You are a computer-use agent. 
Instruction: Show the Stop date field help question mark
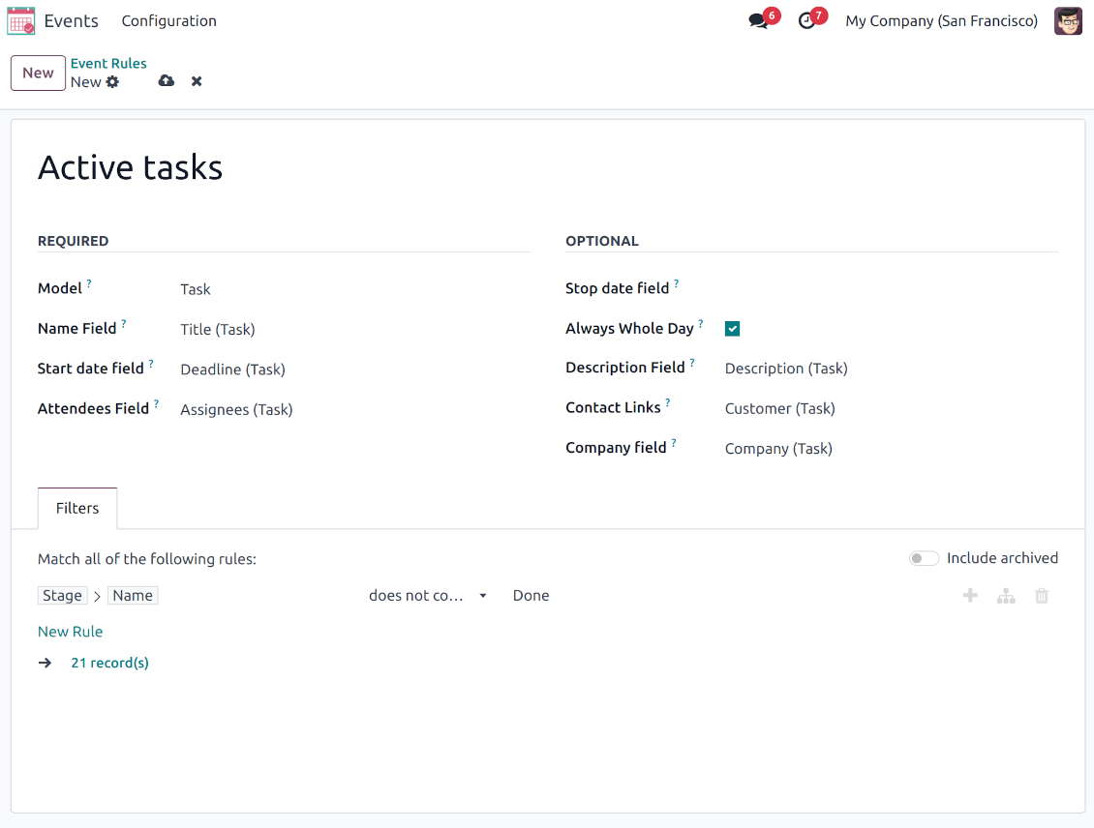pyautogui.click(x=676, y=283)
